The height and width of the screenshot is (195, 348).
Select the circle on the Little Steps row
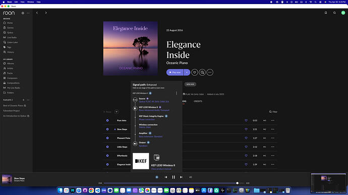(107, 147)
